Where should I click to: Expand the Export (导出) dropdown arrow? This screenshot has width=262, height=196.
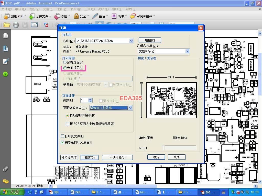click(x=69, y=16)
